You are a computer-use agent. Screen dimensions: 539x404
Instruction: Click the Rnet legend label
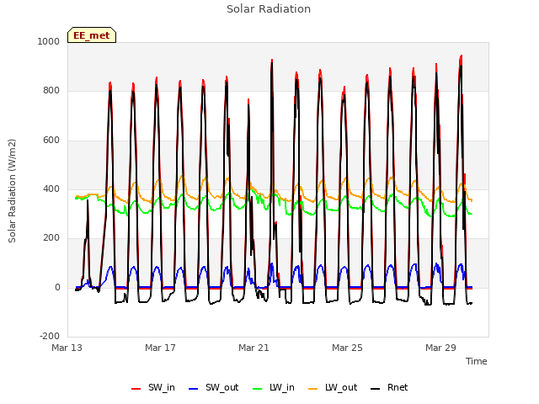(x=398, y=388)
